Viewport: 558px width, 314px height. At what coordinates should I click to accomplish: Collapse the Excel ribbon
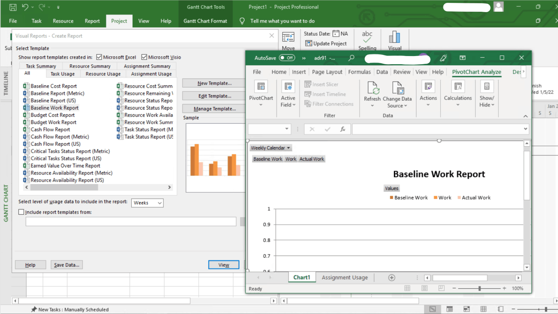[525, 116]
